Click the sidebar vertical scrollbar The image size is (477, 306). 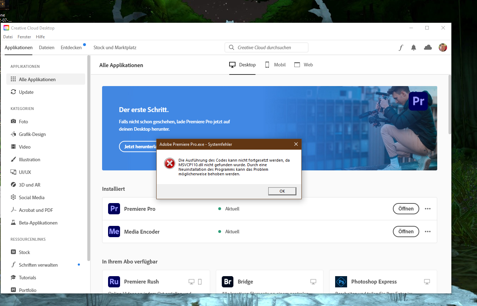coord(89,157)
